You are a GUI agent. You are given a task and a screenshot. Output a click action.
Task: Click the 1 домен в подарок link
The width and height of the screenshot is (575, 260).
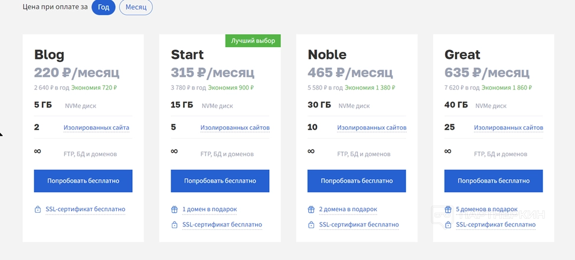pyautogui.click(x=210, y=209)
